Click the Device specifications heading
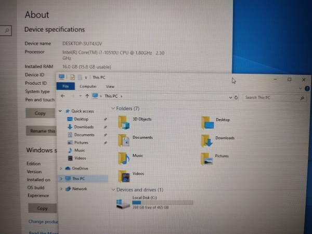The height and width of the screenshot is (234, 312). (x=55, y=30)
